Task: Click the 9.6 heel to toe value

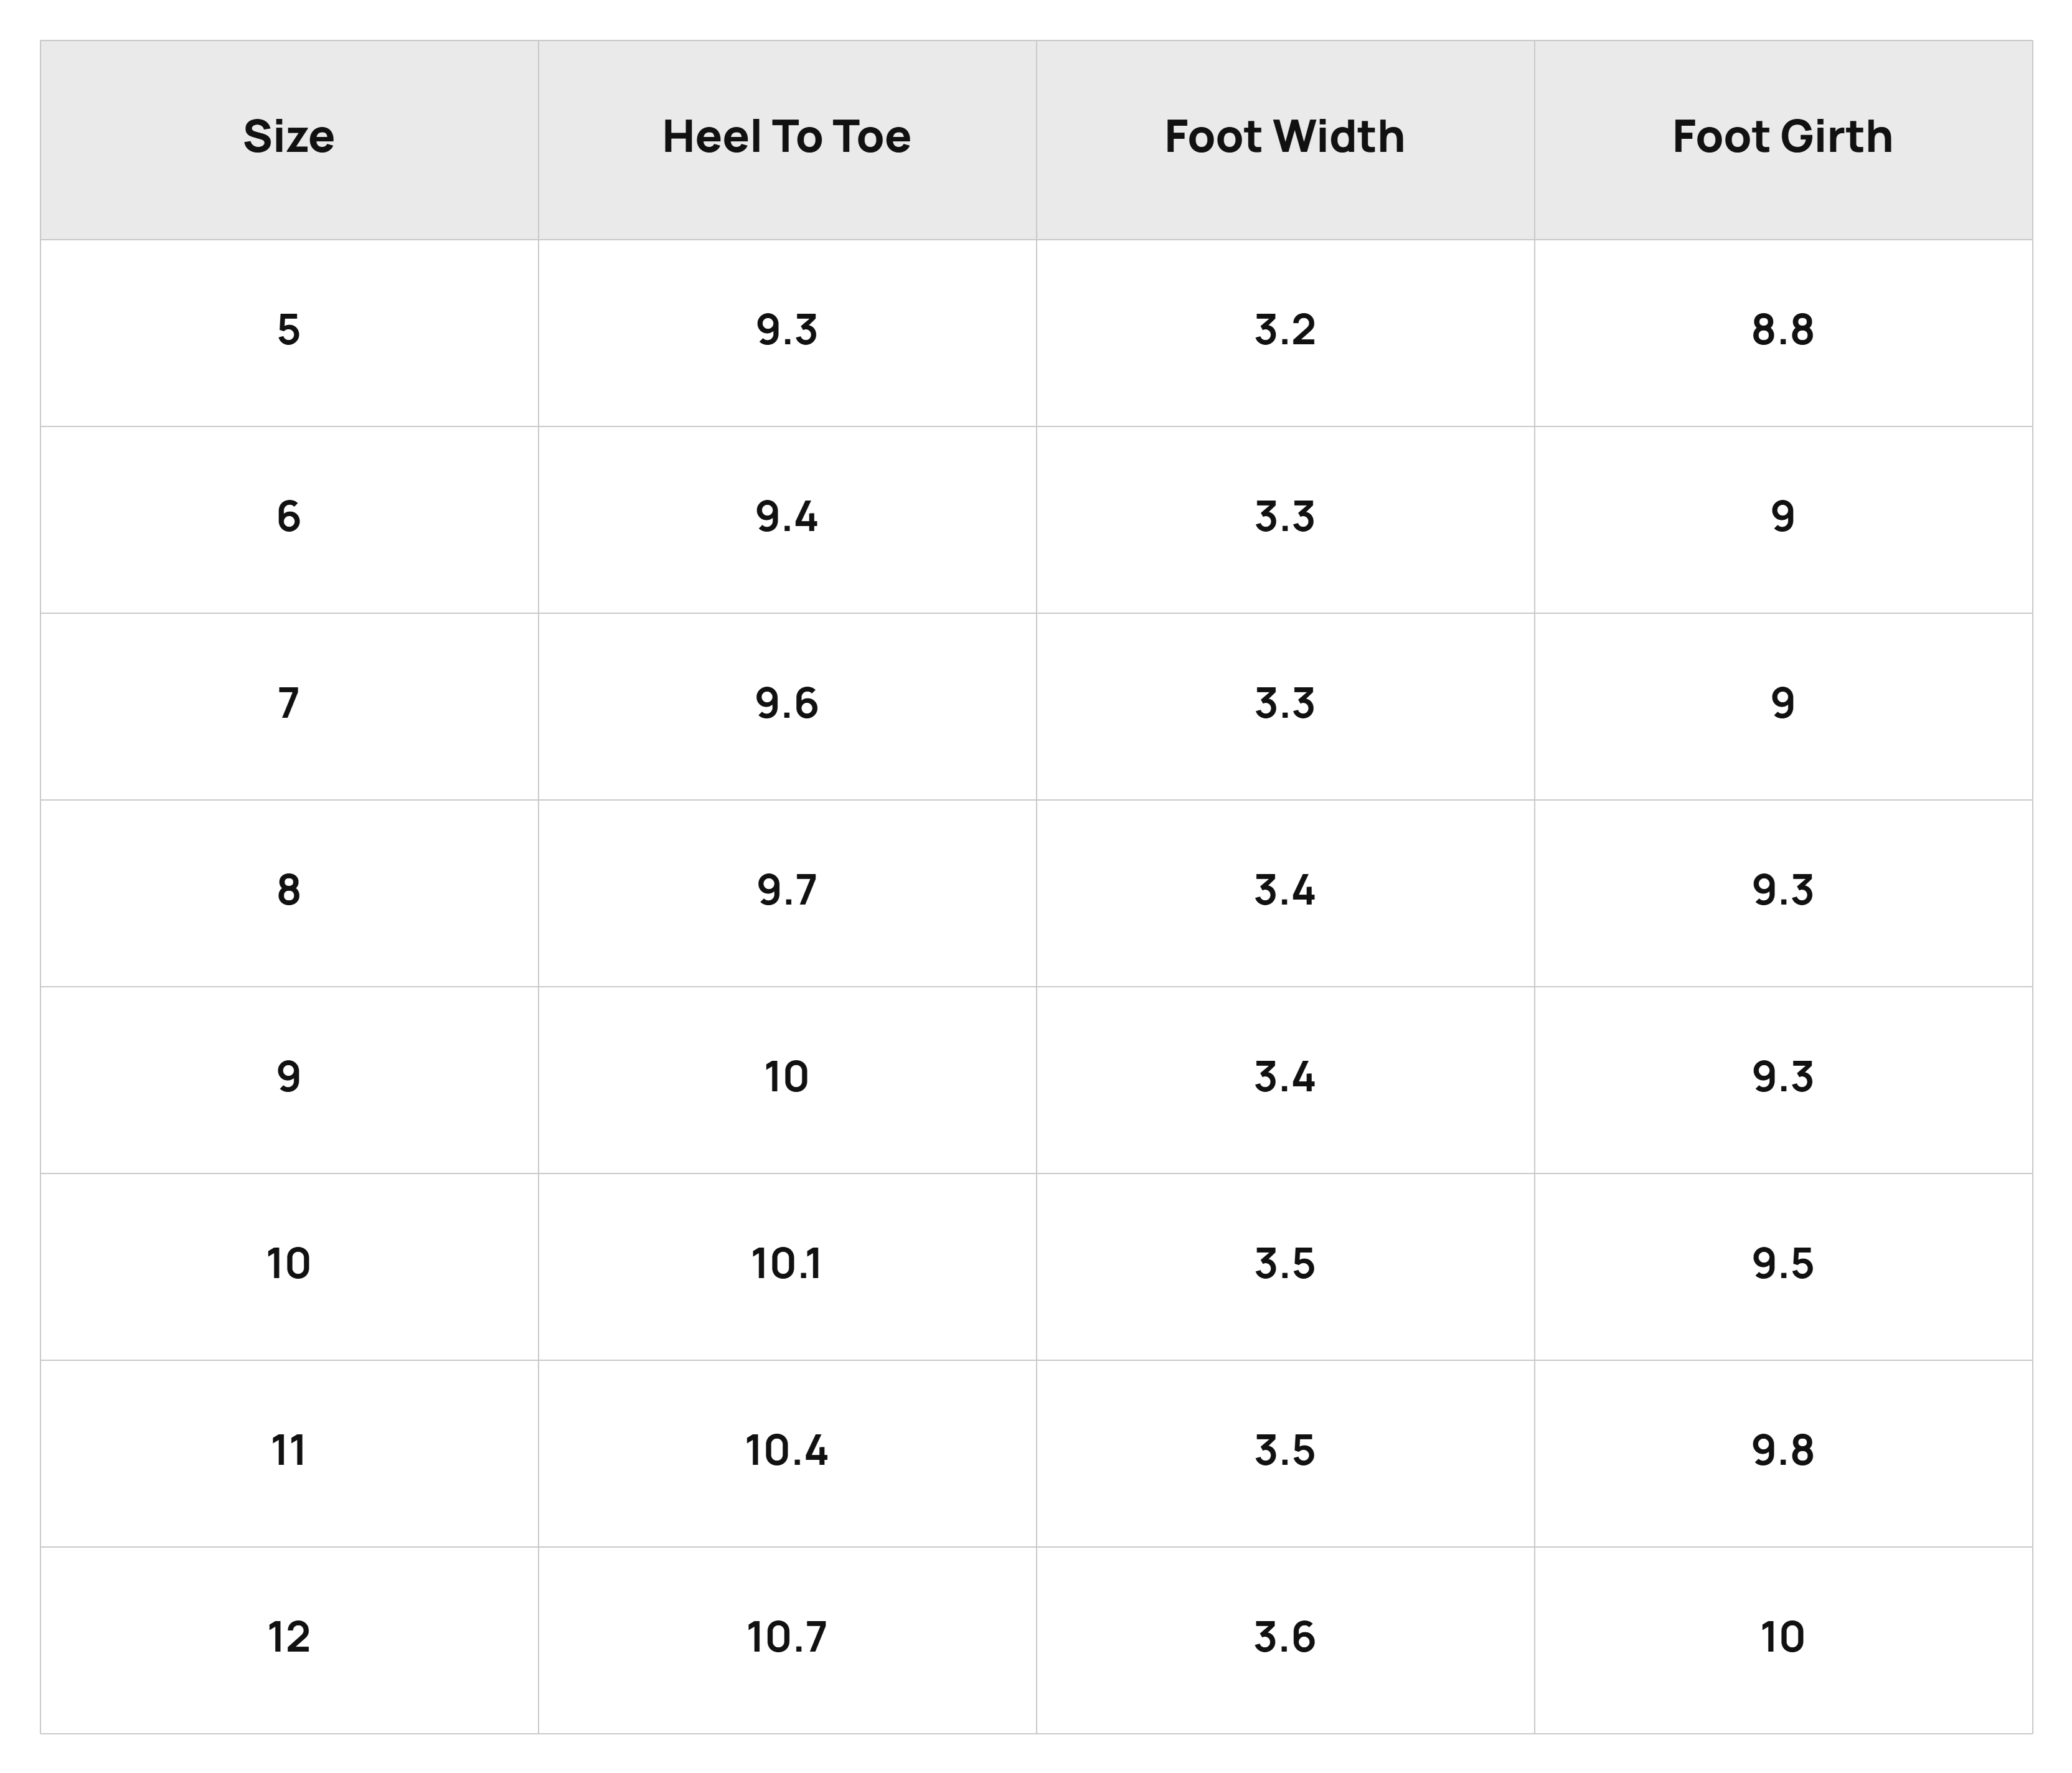Action: [x=787, y=704]
